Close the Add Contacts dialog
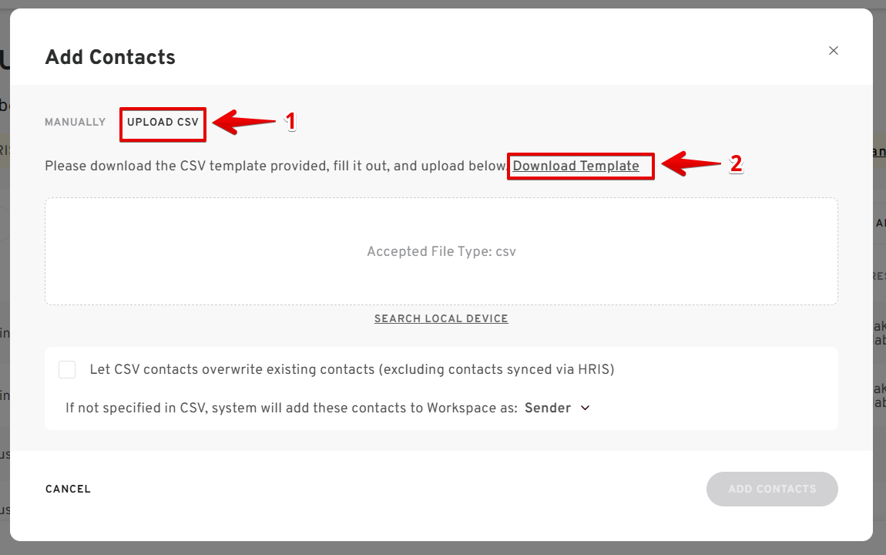The width and height of the screenshot is (886, 555). coord(833,51)
